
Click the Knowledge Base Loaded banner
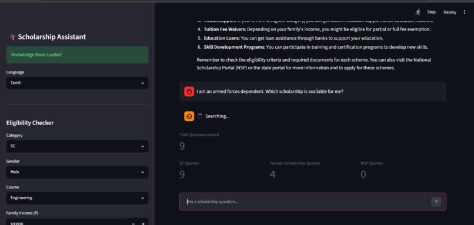pyautogui.click(x=78, y=55)
